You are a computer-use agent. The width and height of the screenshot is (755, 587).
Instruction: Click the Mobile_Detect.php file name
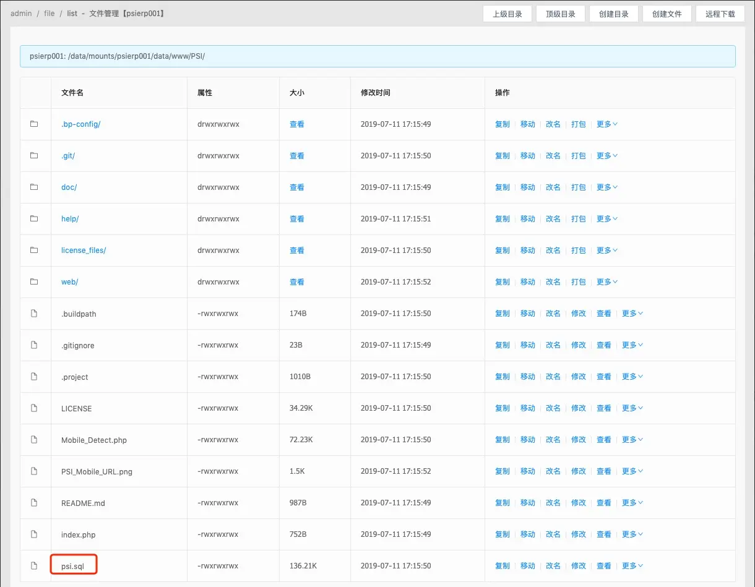click(94, 440)
